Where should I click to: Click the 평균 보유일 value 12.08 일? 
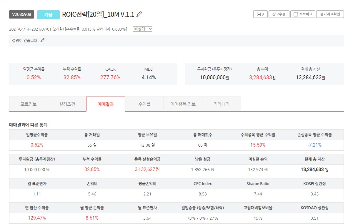147,145
